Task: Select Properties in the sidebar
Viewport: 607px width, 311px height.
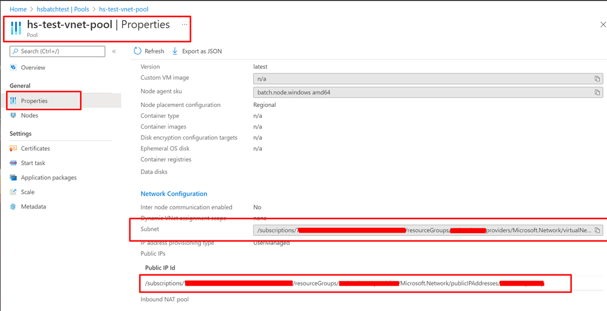Action: 34,101
